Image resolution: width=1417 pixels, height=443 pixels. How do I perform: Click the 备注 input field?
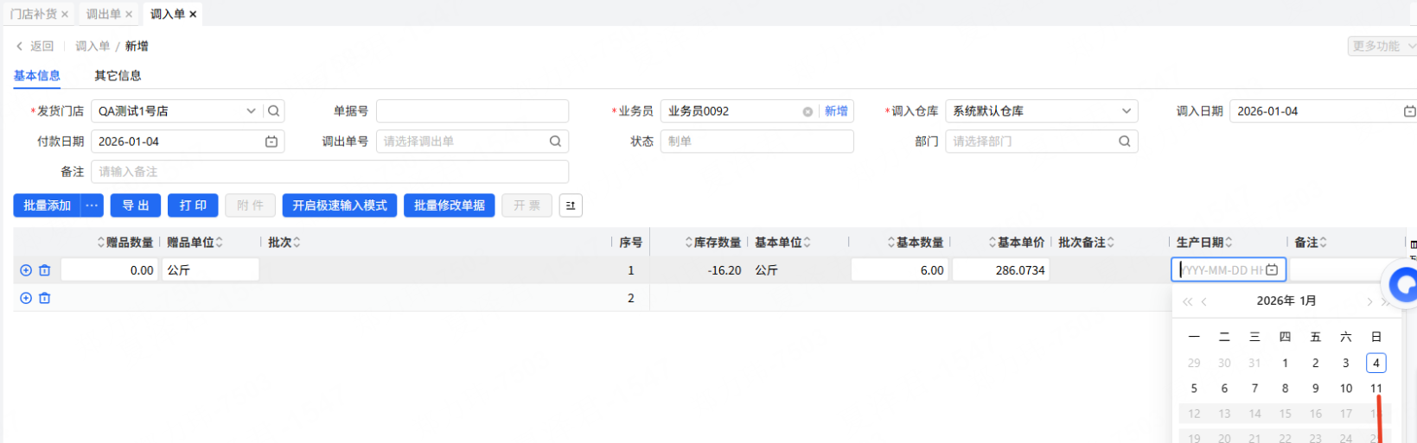point(329,172)
